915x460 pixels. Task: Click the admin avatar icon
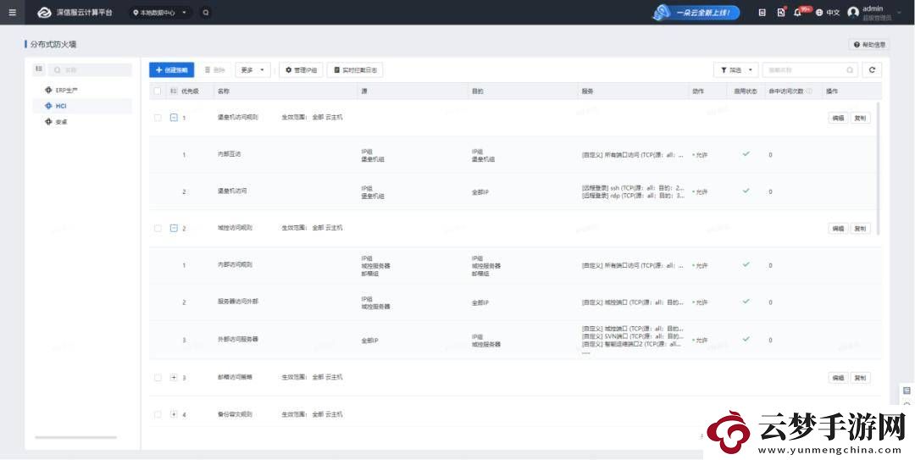click(853, 12)
